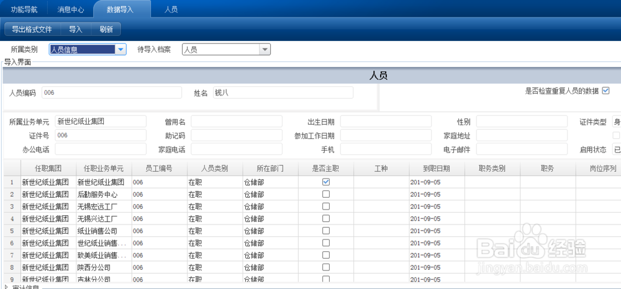
Task: Click the 岗位序列 column header
Action: [x=598, y=169]
